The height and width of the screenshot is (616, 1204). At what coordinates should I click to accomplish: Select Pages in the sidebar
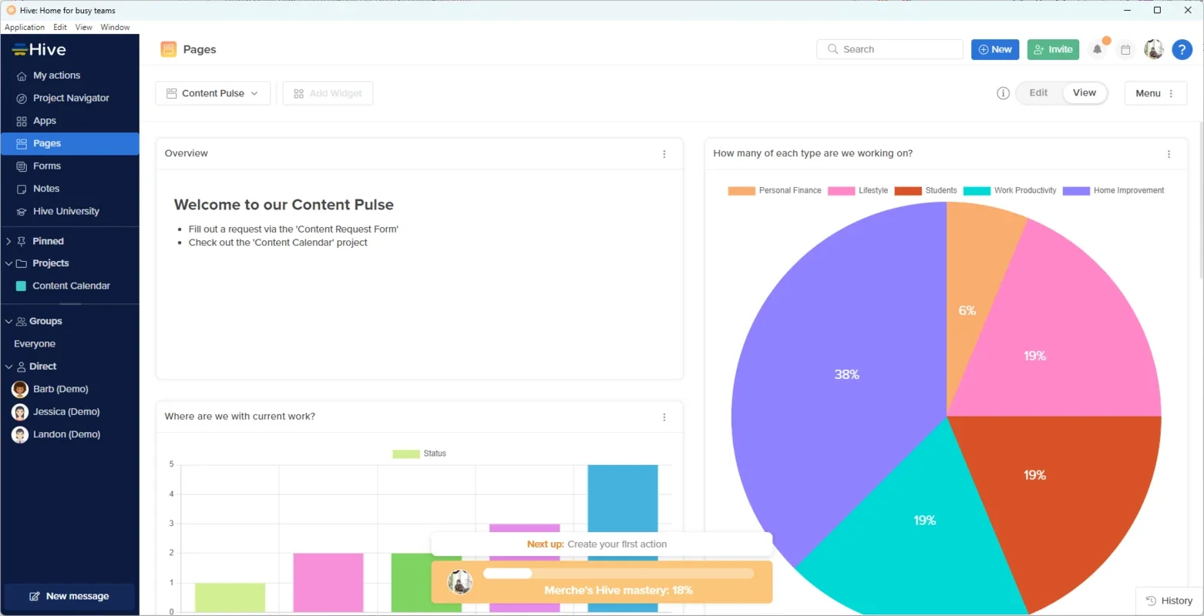(70, 144)
